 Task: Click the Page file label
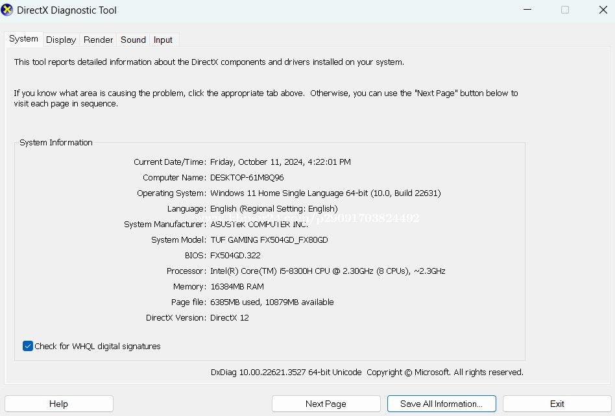click(189, 302)
